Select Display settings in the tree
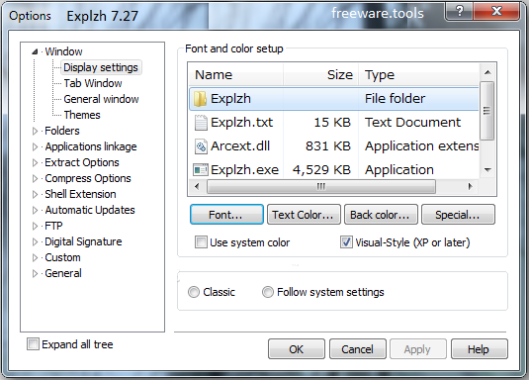 pos(101,67)
